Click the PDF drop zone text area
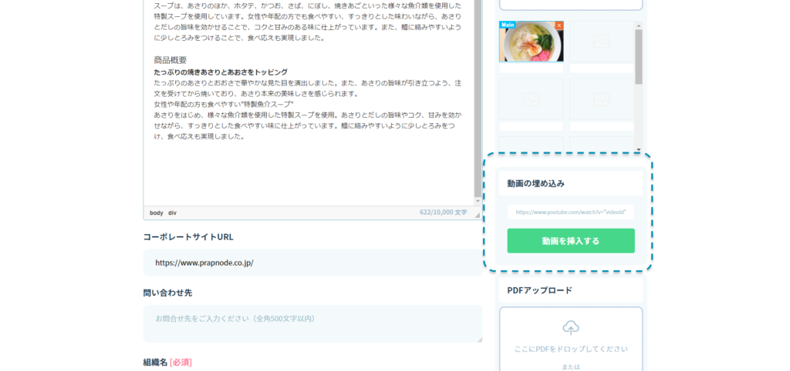Viewport: 790px width, 371px height. [x=570, y=349]
